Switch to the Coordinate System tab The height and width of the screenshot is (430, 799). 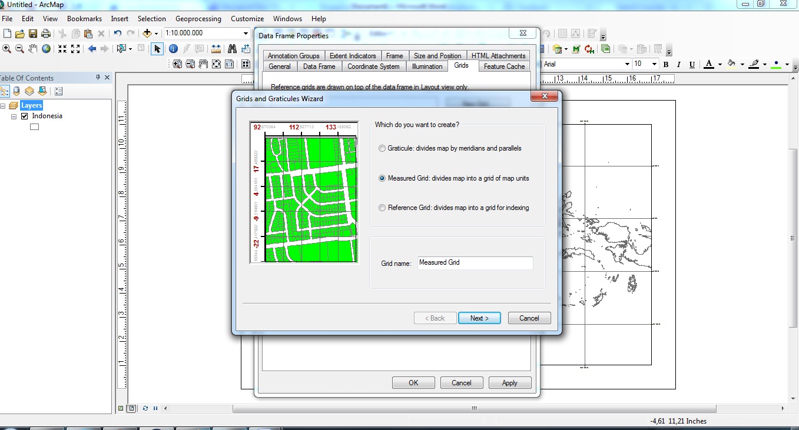[374, 66]
